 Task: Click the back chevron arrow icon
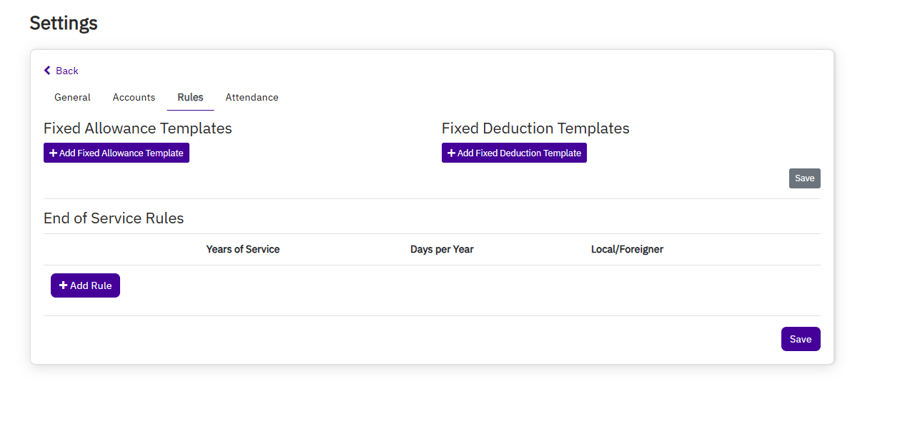[47, 71]
